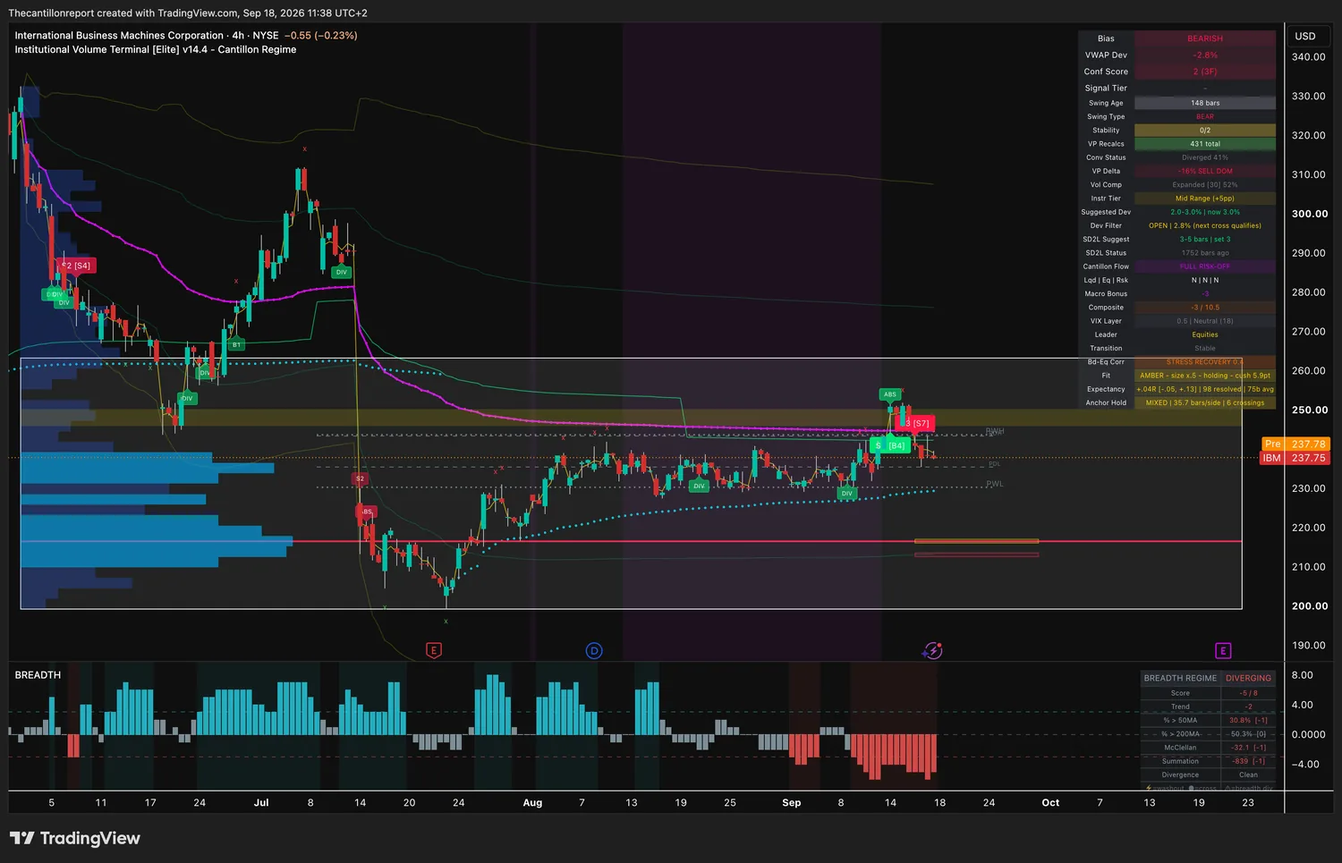The height and width of the screenshot is (863, 1342).
Task: Click the DIVERGING breadth regime cell
Action: tap(1248, 678)
